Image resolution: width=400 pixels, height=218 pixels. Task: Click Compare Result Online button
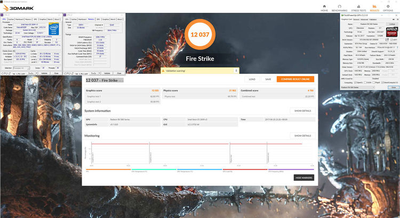point(295,79)
